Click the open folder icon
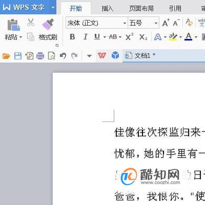 [6, 56]
